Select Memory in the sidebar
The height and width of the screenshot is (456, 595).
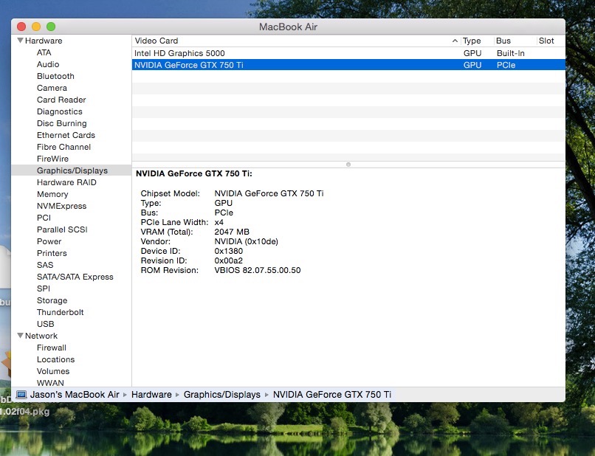pos(52,194)
